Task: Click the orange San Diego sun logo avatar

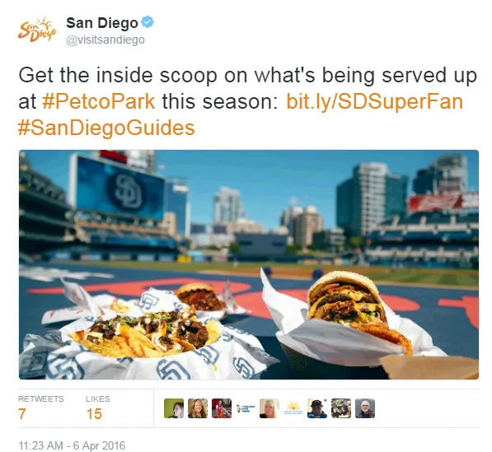Action: (37, 30)
